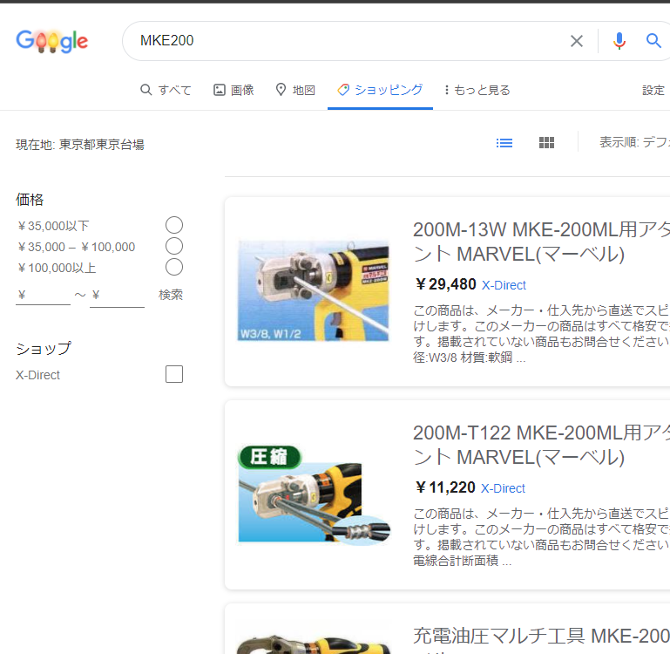The height and width of the screenshot is (654, 670).
Task: Open the 画像 tab
Action: point(233,90)
